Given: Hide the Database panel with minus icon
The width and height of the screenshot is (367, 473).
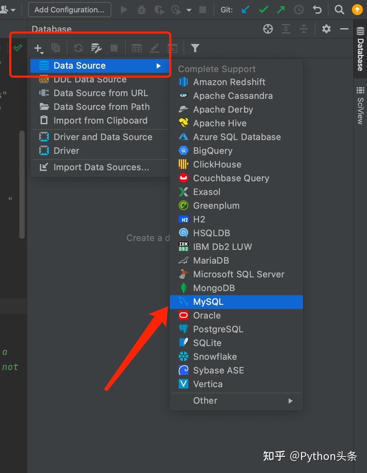Looking at the screenshot, I should pos(344,29).
